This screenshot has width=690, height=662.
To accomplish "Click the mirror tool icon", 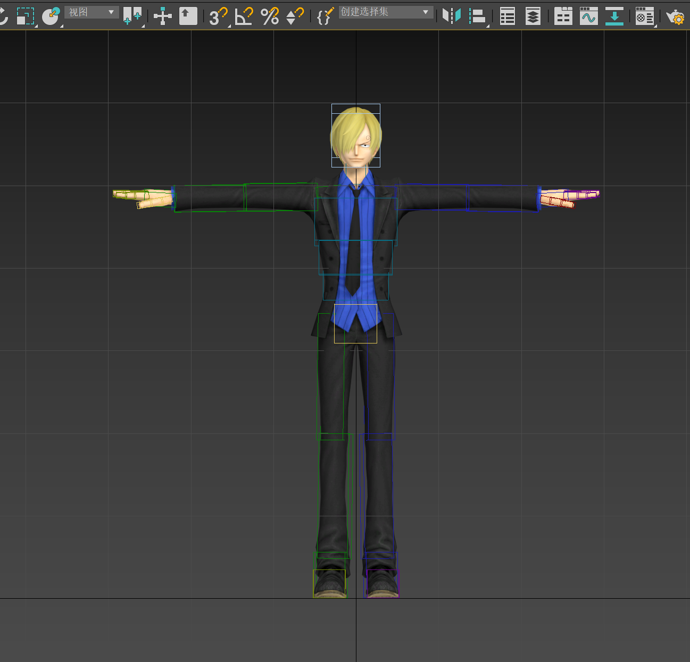I will coord(452,16).
